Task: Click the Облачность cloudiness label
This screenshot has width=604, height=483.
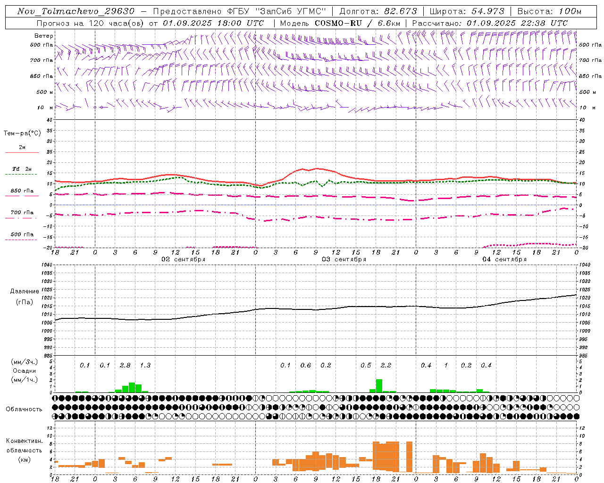Action: tap(24, 409)
